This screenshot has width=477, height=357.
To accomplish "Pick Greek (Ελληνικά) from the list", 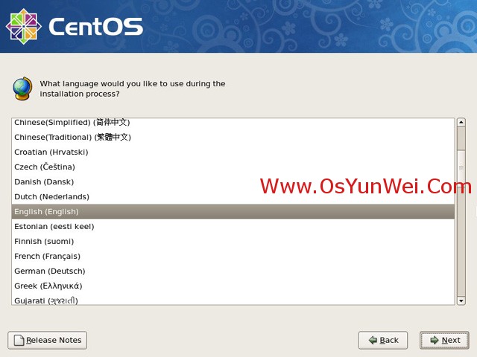I will tap(233, 286).
